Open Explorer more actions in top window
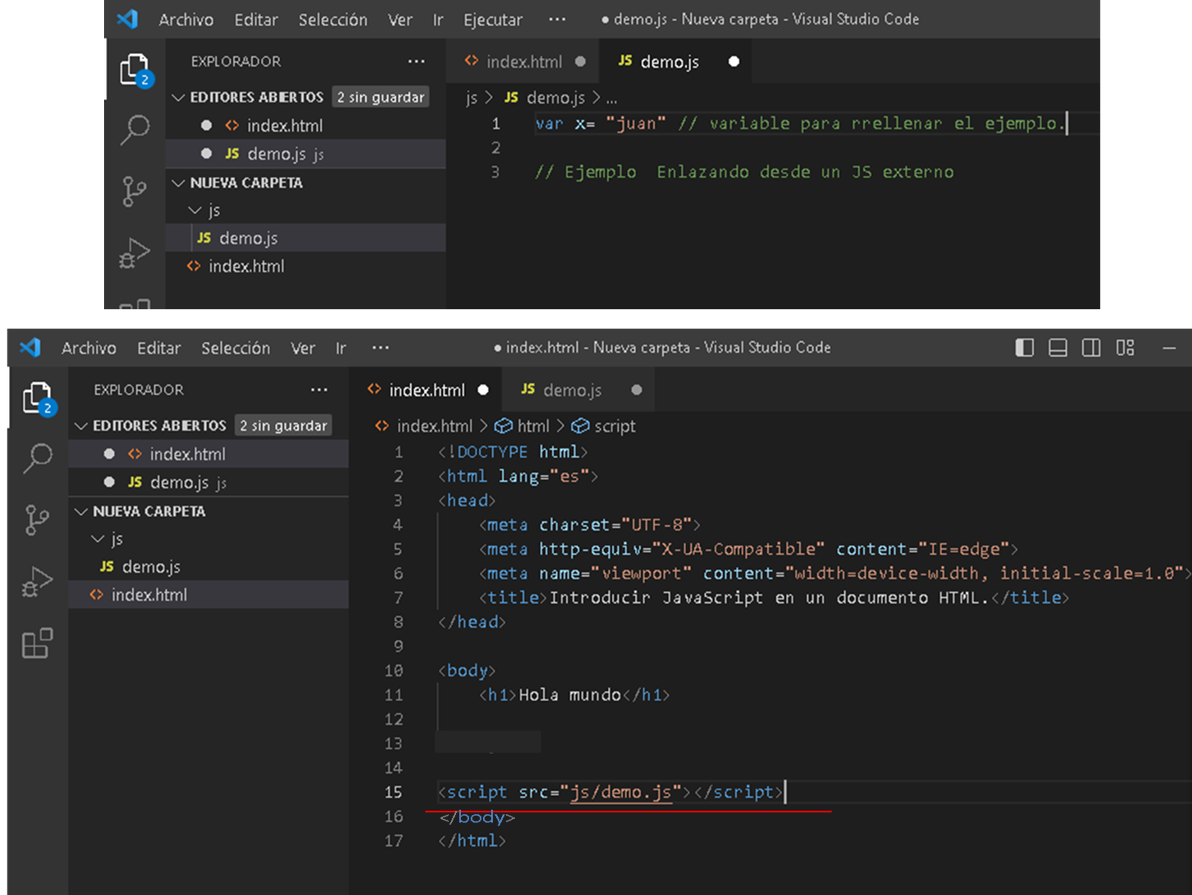Screen dimensions: 1192x895 pos(417,61)
